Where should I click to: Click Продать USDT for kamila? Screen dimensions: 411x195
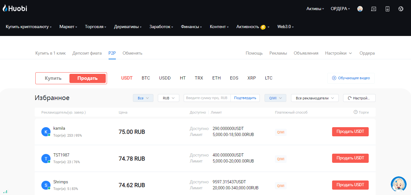tap(350, 132)
